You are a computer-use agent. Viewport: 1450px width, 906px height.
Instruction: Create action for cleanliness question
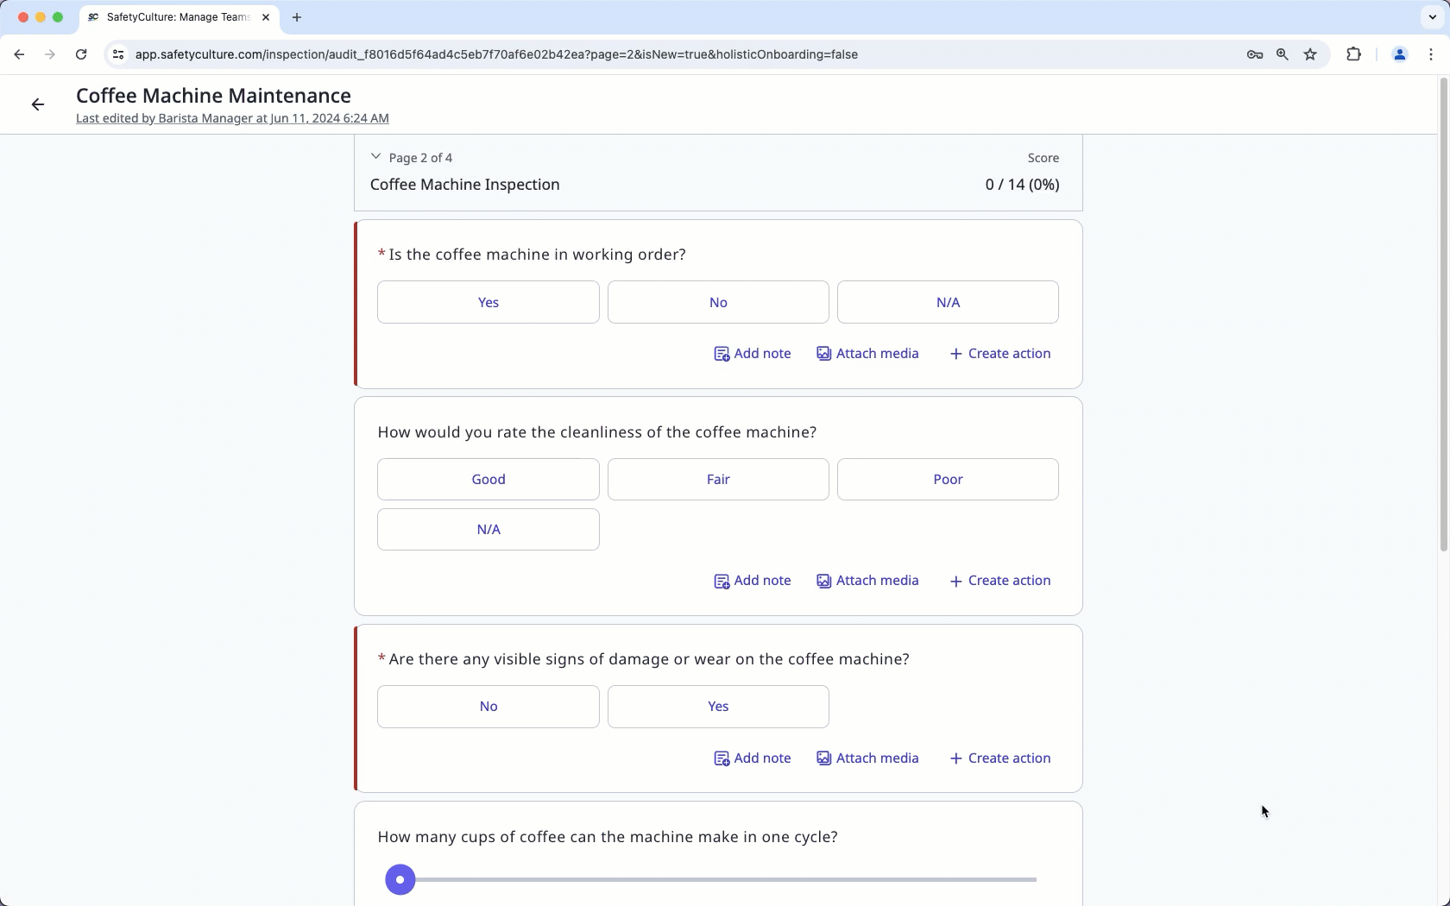tap(1000, 581)
